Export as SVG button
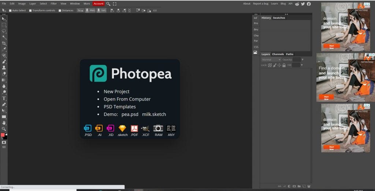 (101, 11)
